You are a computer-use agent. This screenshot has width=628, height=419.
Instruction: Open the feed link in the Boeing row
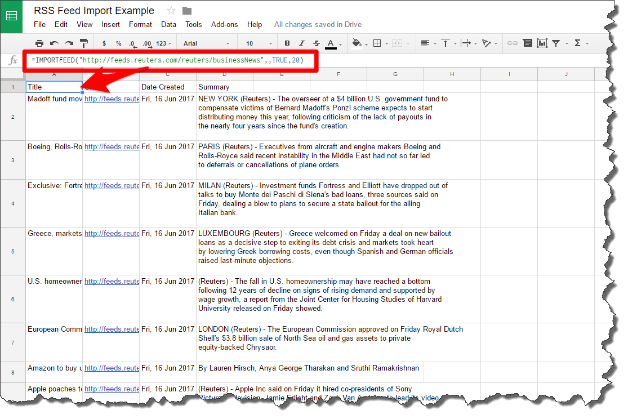coord(112,146)
